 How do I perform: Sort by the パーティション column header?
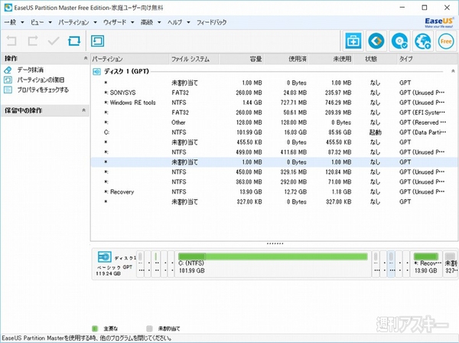pyautogui.click(x=130, y=59)
